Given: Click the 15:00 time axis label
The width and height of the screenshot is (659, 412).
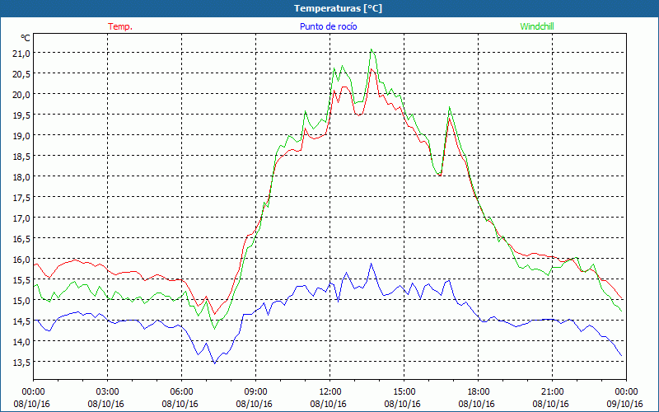Looking at the screenshot, I should (404, 391).
